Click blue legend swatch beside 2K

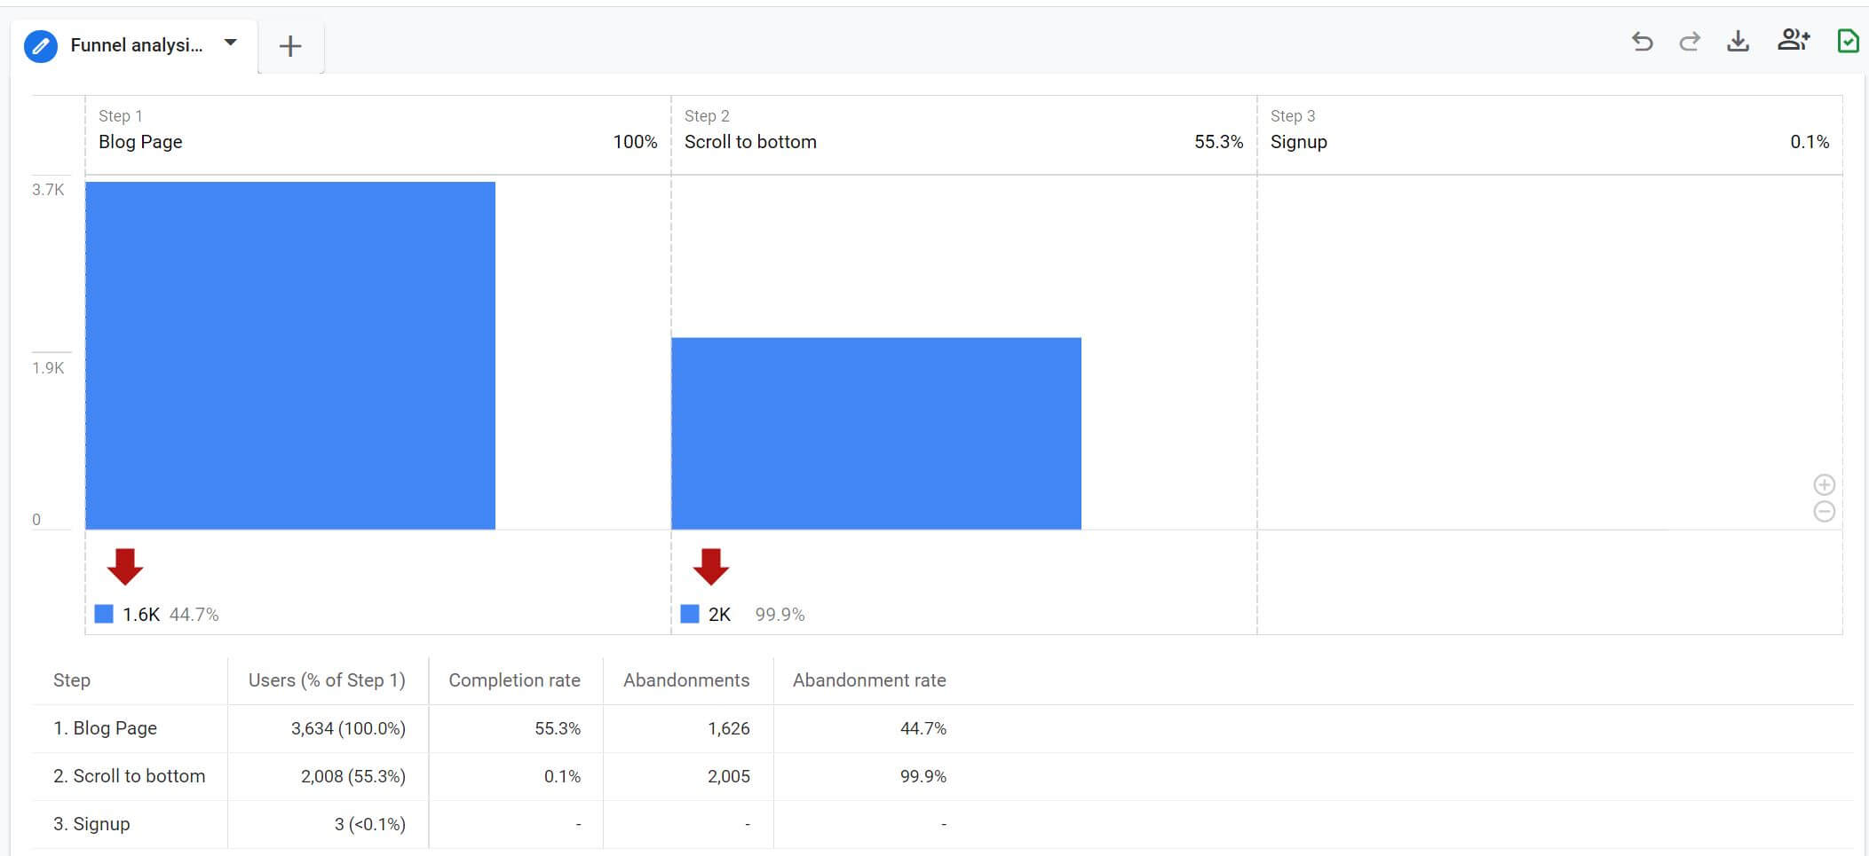coord(690,614)
